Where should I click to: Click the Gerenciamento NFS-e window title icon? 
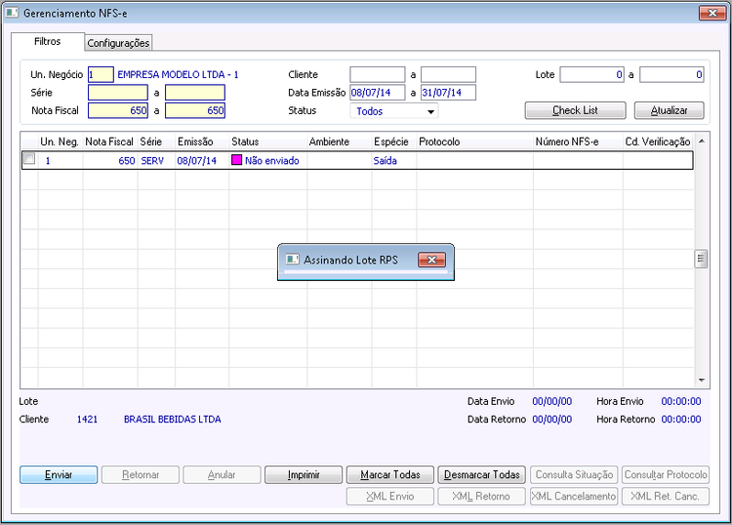tap(12, 13)
